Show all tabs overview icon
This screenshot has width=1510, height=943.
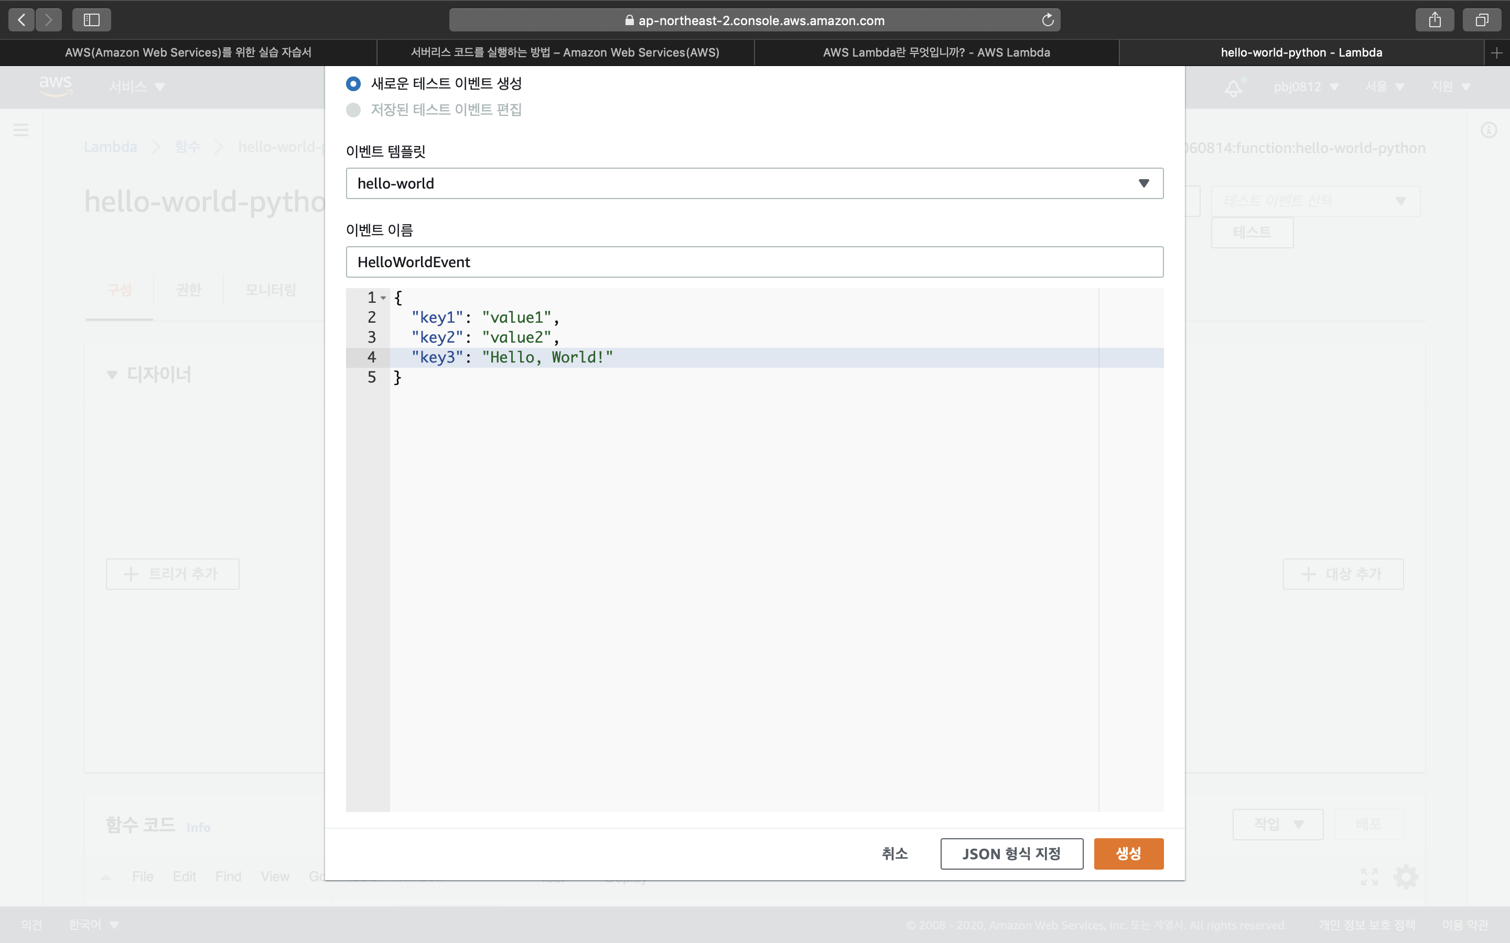[1482, 20]
